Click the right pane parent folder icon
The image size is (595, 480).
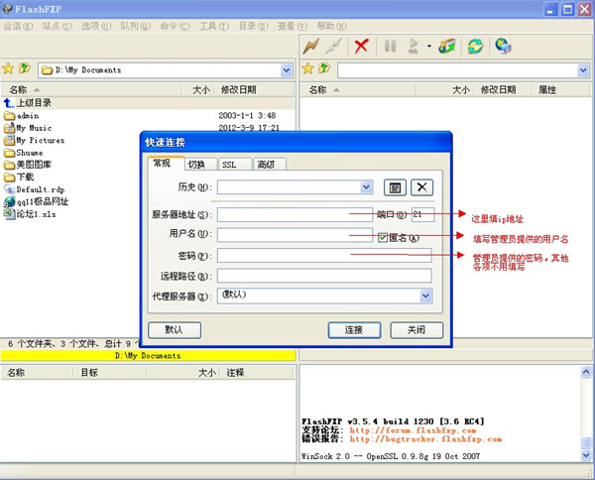coord(323,69)
